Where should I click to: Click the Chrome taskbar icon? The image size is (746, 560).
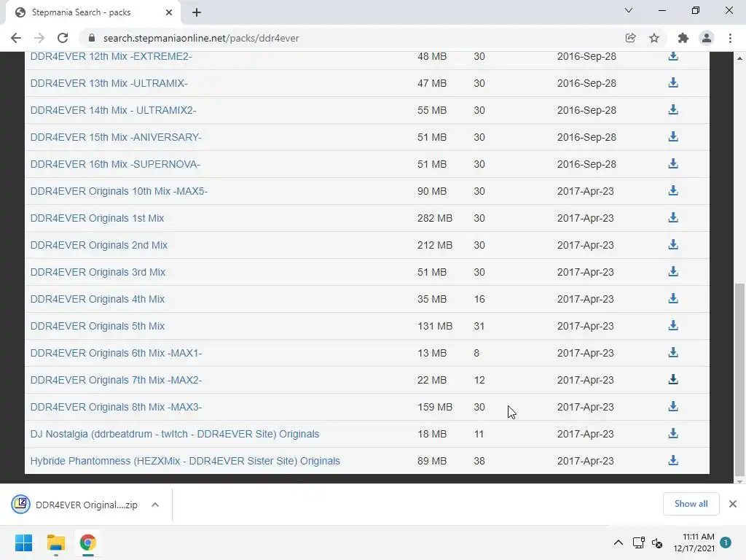tap(87, 542)
